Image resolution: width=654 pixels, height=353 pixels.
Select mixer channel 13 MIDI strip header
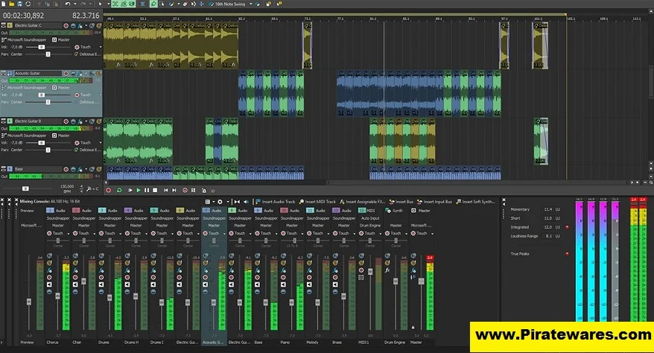368,211
